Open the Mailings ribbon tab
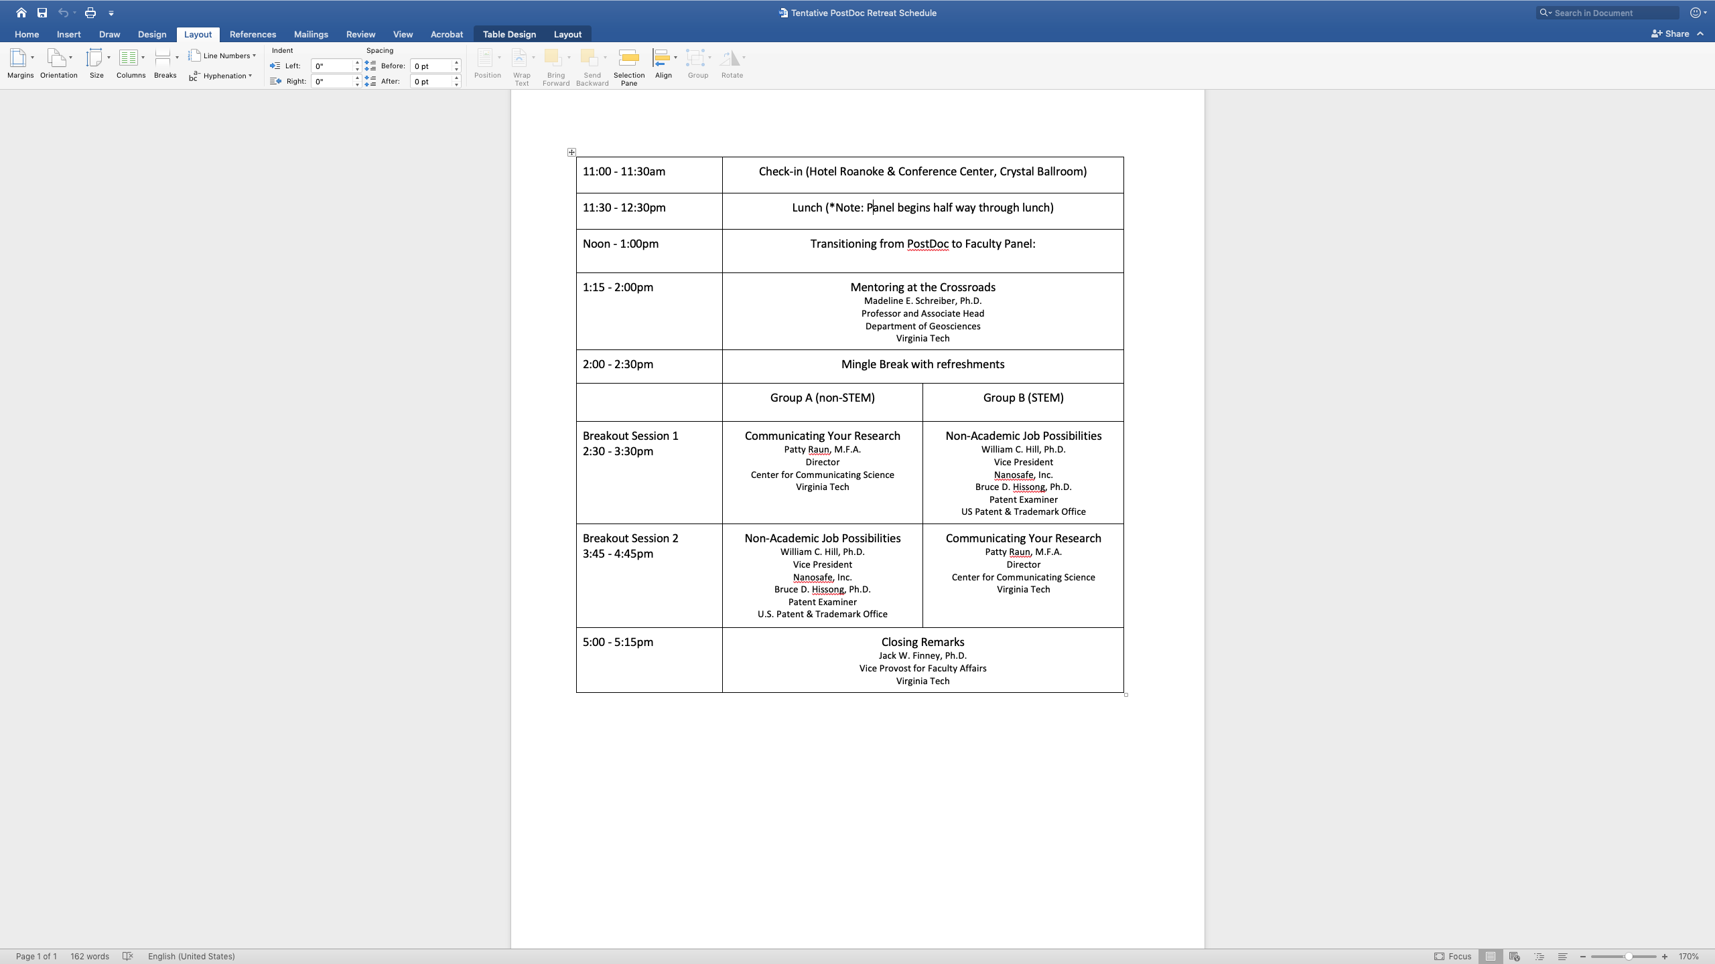This screenshot has height=964, width=1715. pyautogui.click(x=311, y=34)
